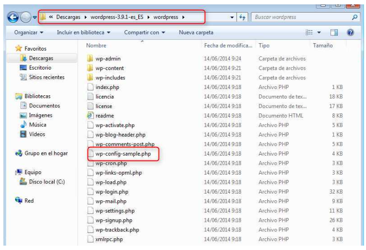Click wordpress breadcrumb in address bar
This screenshot has width=366, height=250.
(166, 17)
